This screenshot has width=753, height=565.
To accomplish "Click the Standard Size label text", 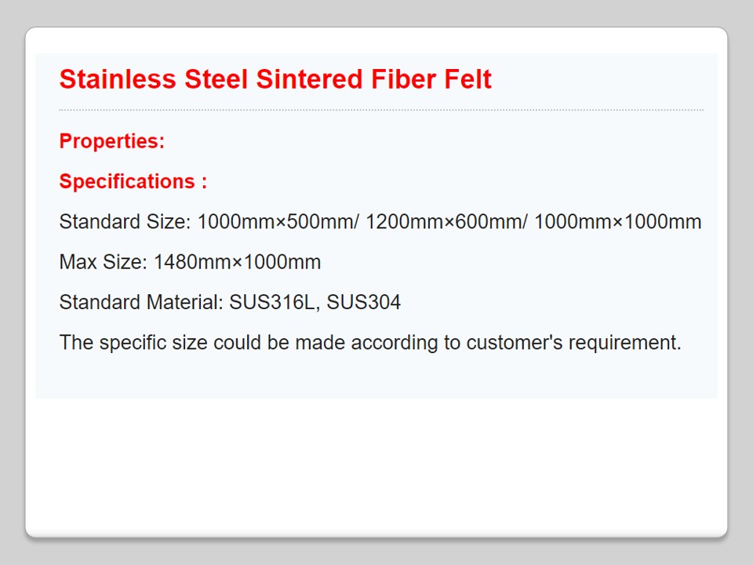I will [x=125, y=222].
